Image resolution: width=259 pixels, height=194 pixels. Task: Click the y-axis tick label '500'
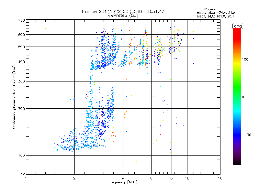click(x=21, y=47)
